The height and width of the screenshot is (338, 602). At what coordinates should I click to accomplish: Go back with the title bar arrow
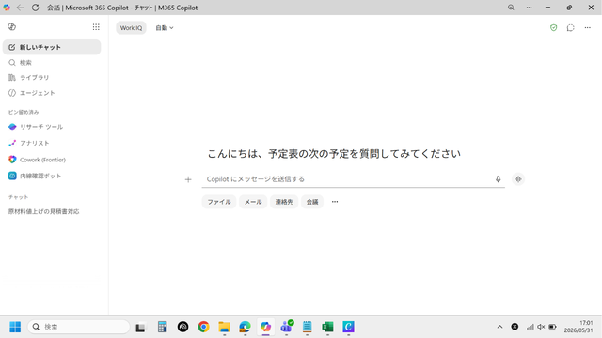tap(21, 8)
